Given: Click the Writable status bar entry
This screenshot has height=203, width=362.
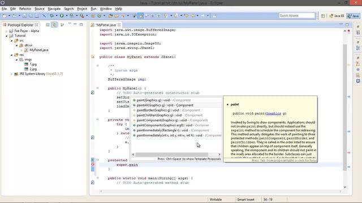Looking at the screenshot, I should pyautogui.click(x=216, y=200).
